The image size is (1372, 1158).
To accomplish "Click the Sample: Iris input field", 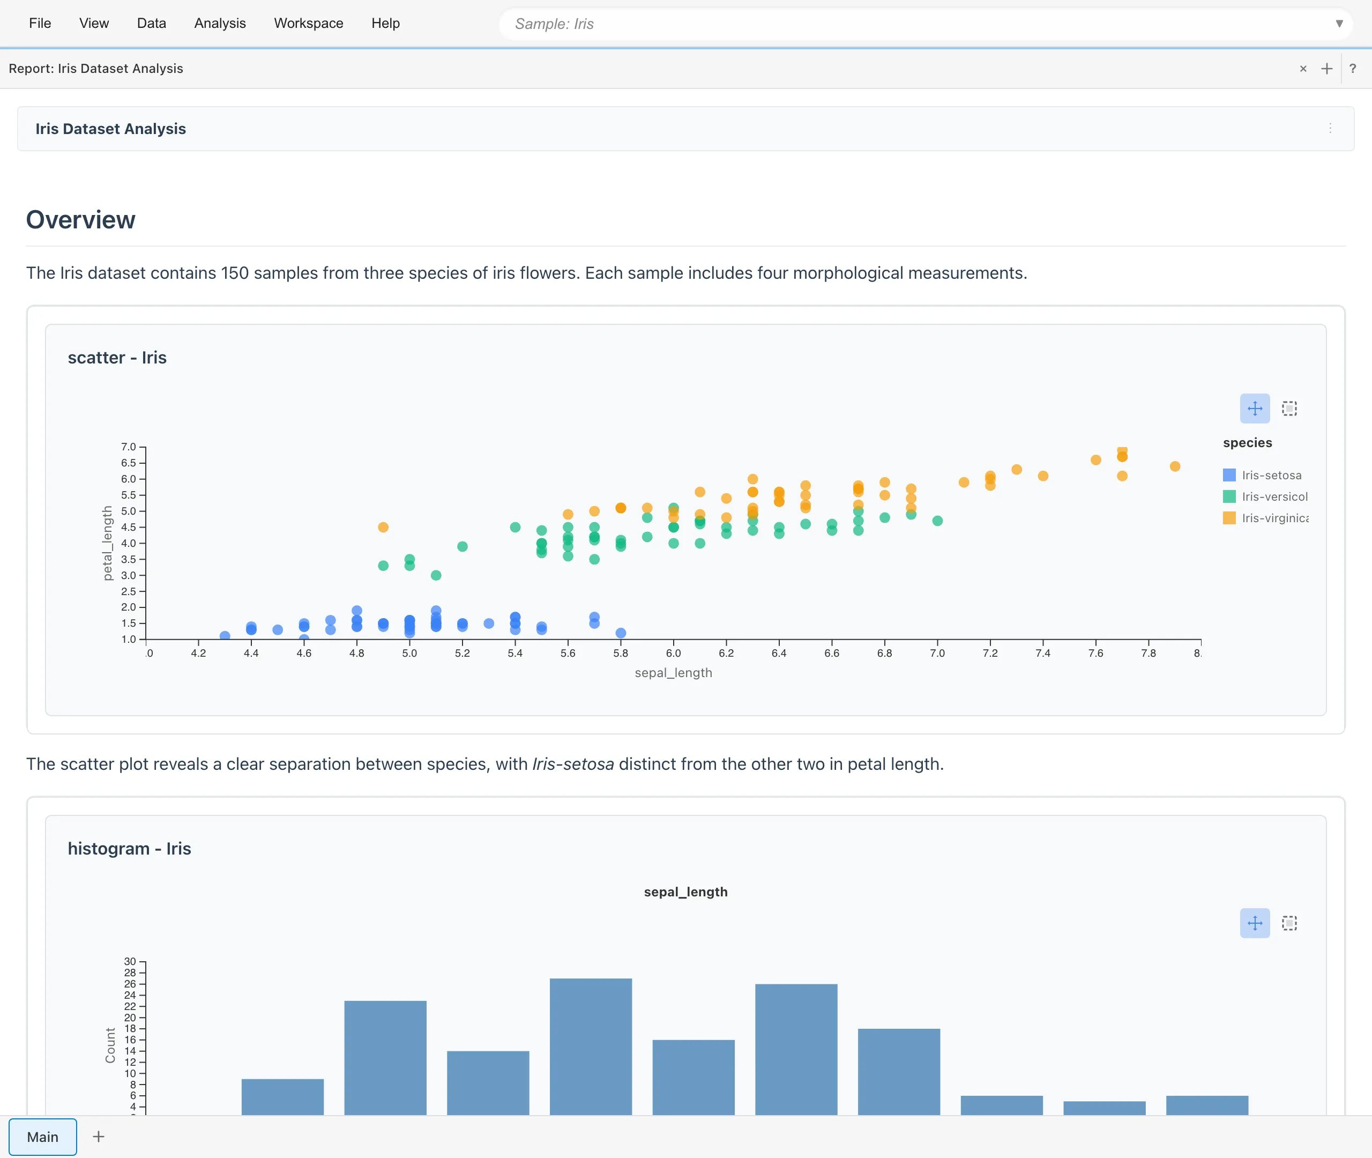I will point(853,24).
